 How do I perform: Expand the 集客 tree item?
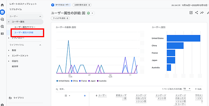tap(9, 50)
